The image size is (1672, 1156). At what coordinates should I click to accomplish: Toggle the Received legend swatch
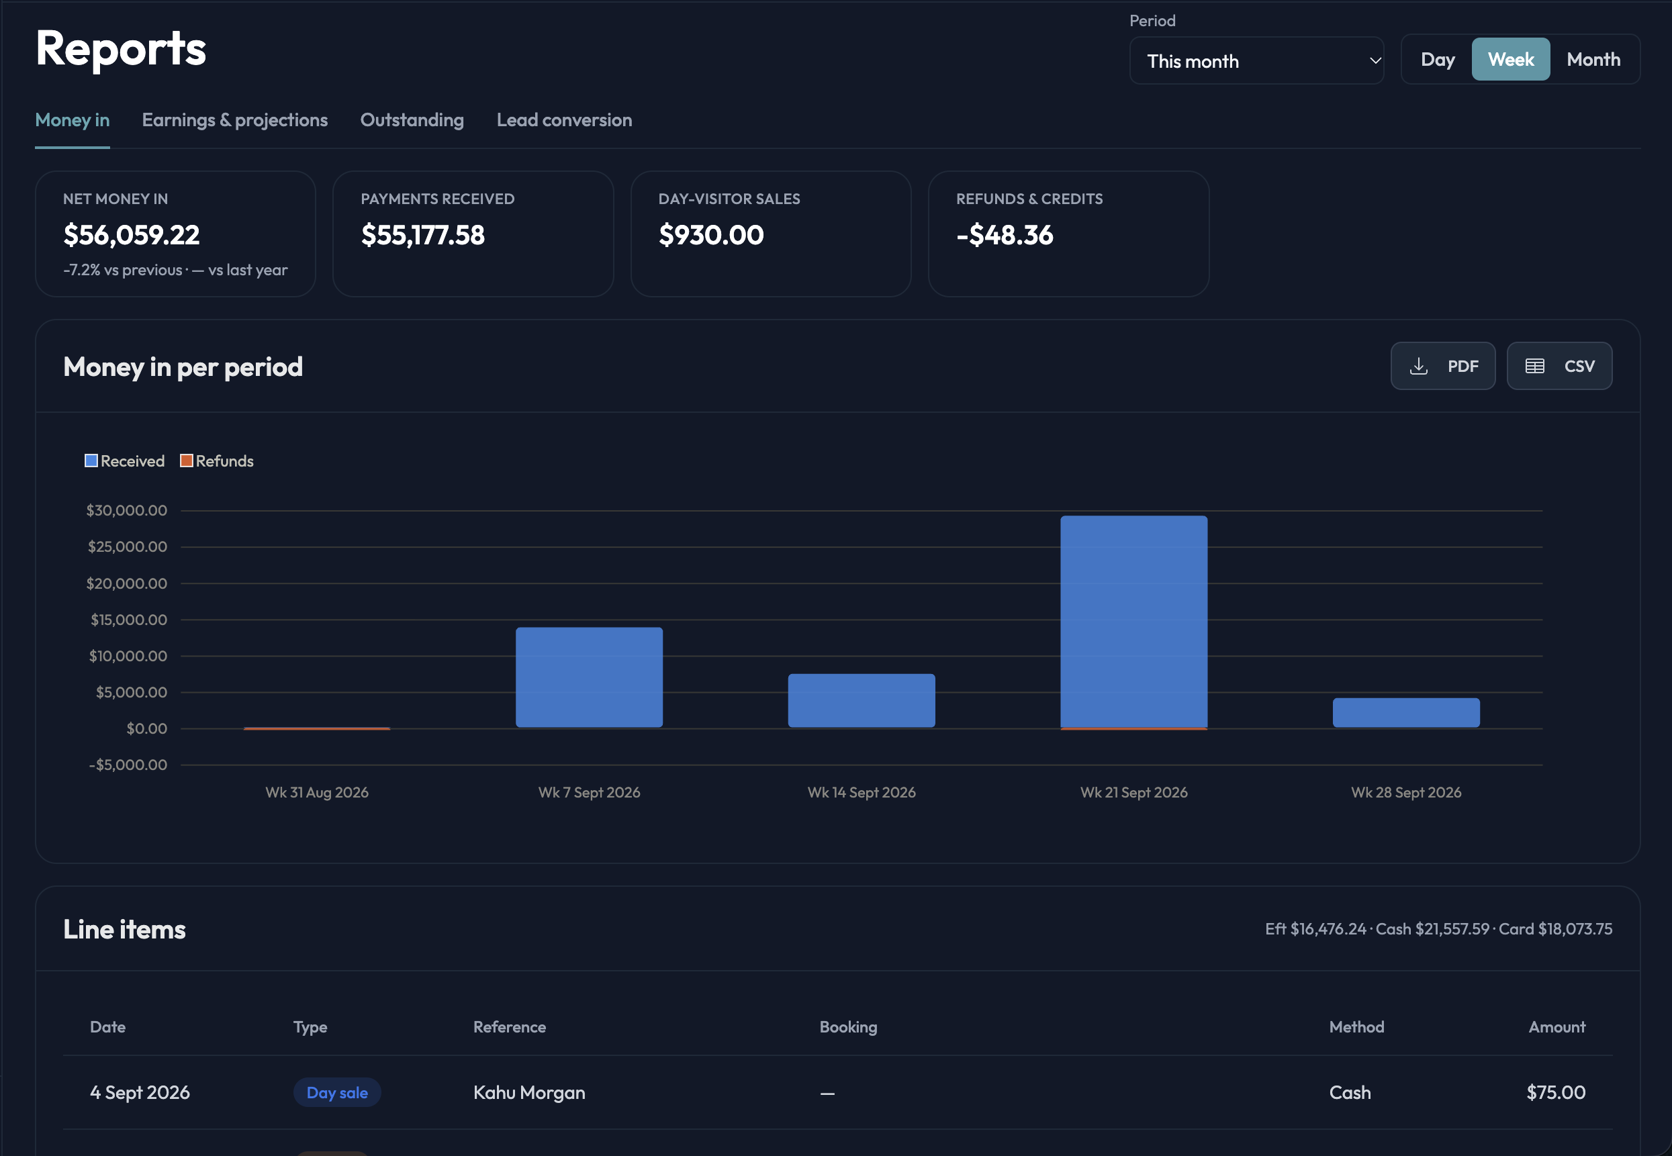pos(91,461)
